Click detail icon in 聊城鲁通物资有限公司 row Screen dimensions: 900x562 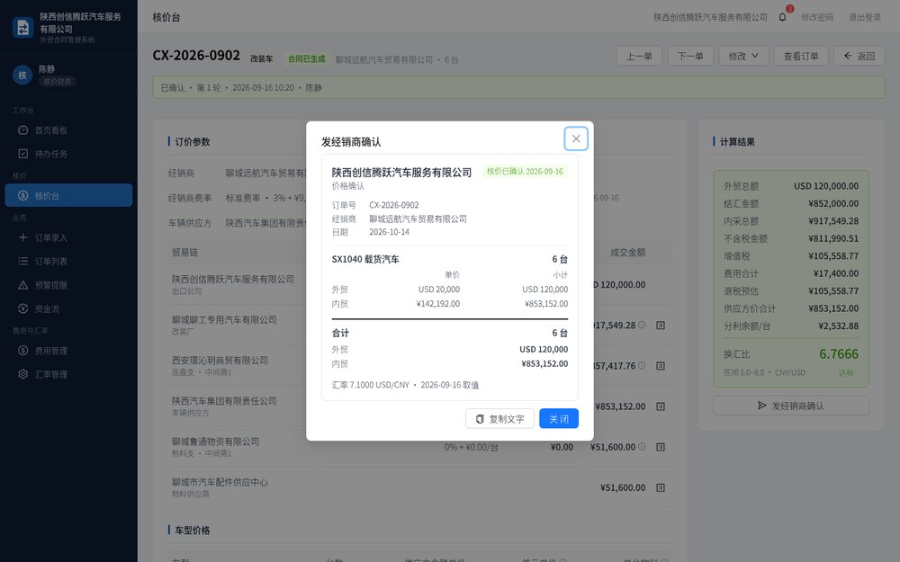tap(661, 447)
